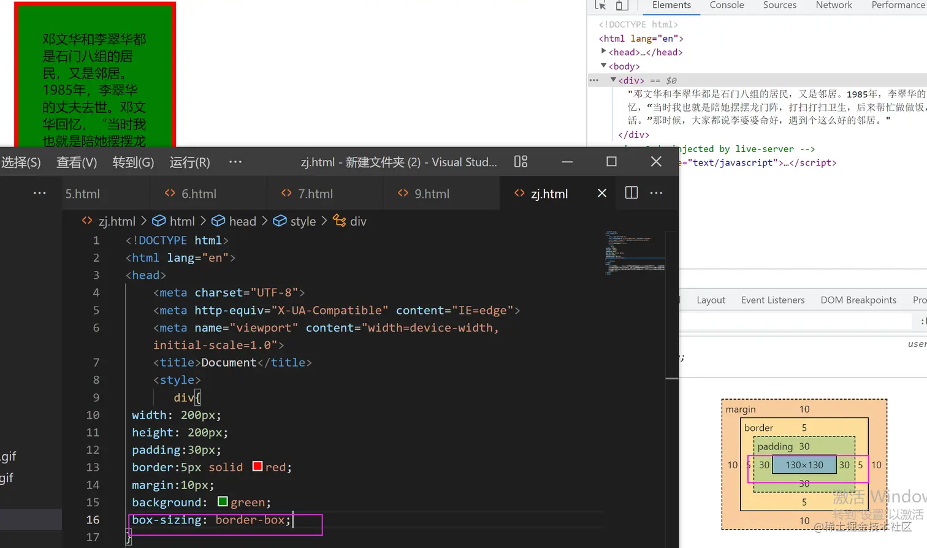Viewport: 927px width, 548px height.
Task: Open the DevTools Network tab
Action: [834, 6]
